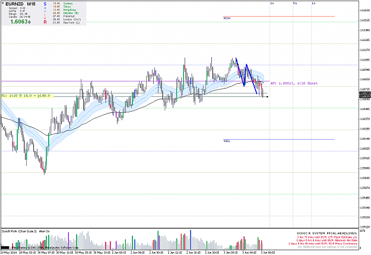Open the CPI Flash Estimate news headline

[328, 237]
